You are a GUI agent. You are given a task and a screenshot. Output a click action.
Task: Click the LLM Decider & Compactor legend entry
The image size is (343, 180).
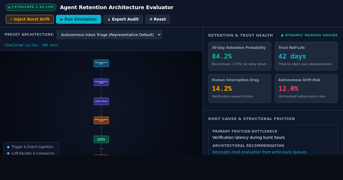(x=31, y=153)
